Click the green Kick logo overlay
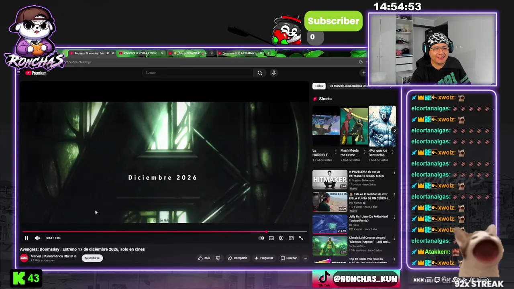Image resolution: width=514 pixels, height=289 pixels. 19,279
